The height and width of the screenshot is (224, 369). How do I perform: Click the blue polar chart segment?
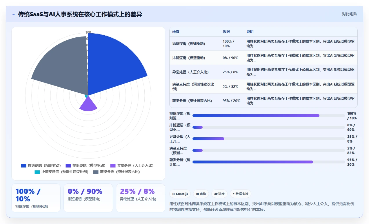click(x=113, y=64)
